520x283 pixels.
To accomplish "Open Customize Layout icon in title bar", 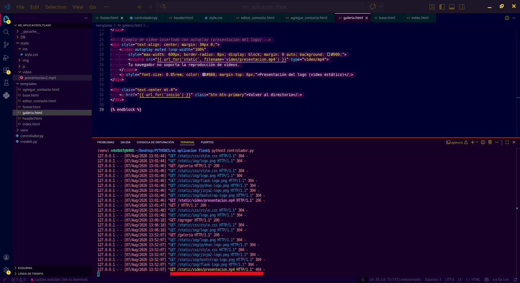I will [x=432, y=7].
